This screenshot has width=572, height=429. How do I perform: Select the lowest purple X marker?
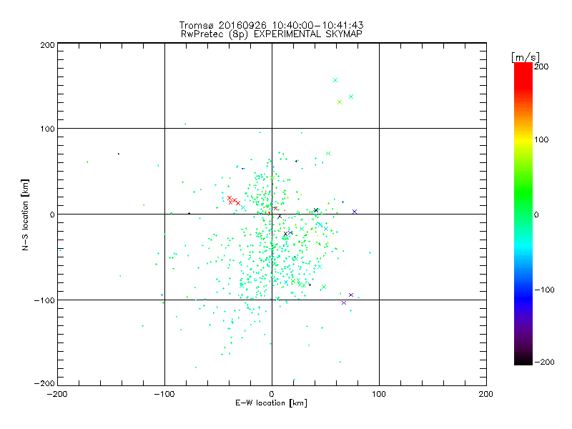344,302
